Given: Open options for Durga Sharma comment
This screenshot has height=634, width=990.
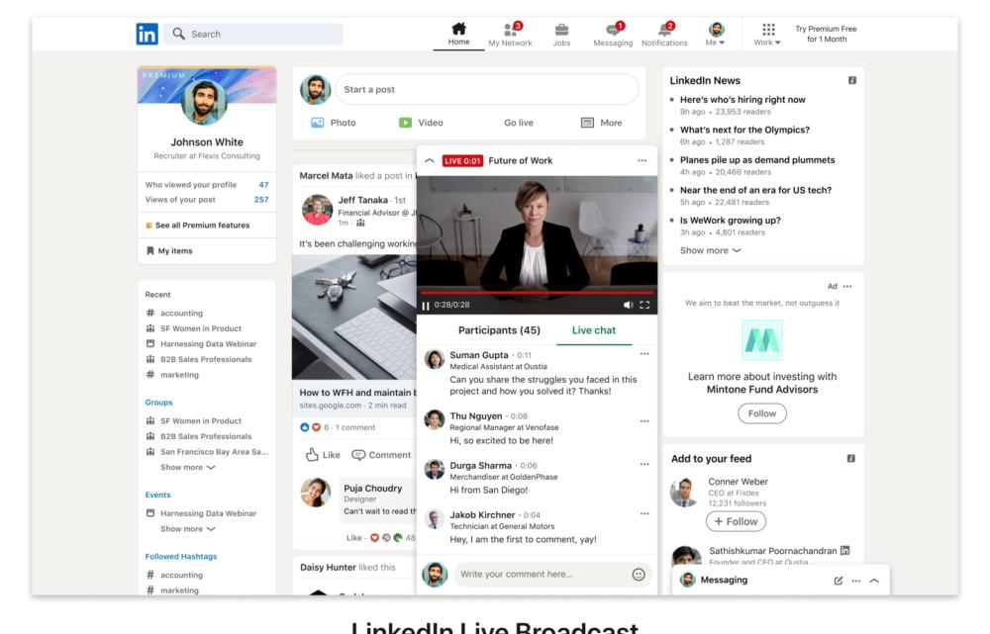Looking at the screenshot, I should [x=644, y=464].
